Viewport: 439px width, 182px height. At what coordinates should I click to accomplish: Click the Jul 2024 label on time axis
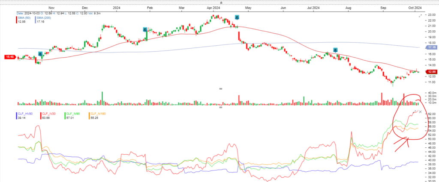tap(313, 8)
